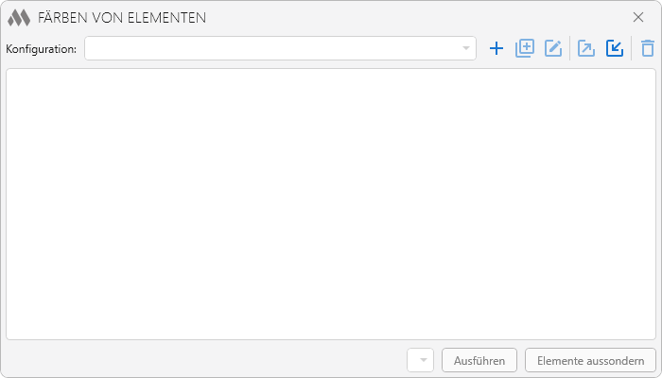Image resolution: width=662 pixels, height=378 pixels.
Task: Import a configuration with the incoming-arrow icon
Action: [x=615, y=48]
